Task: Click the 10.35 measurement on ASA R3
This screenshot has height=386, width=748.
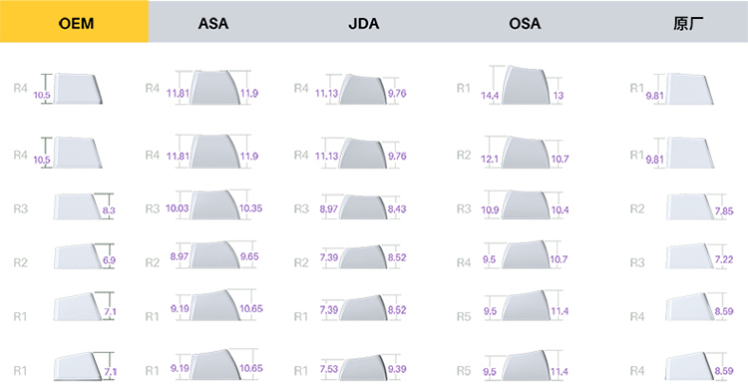Action: (251, 208)
